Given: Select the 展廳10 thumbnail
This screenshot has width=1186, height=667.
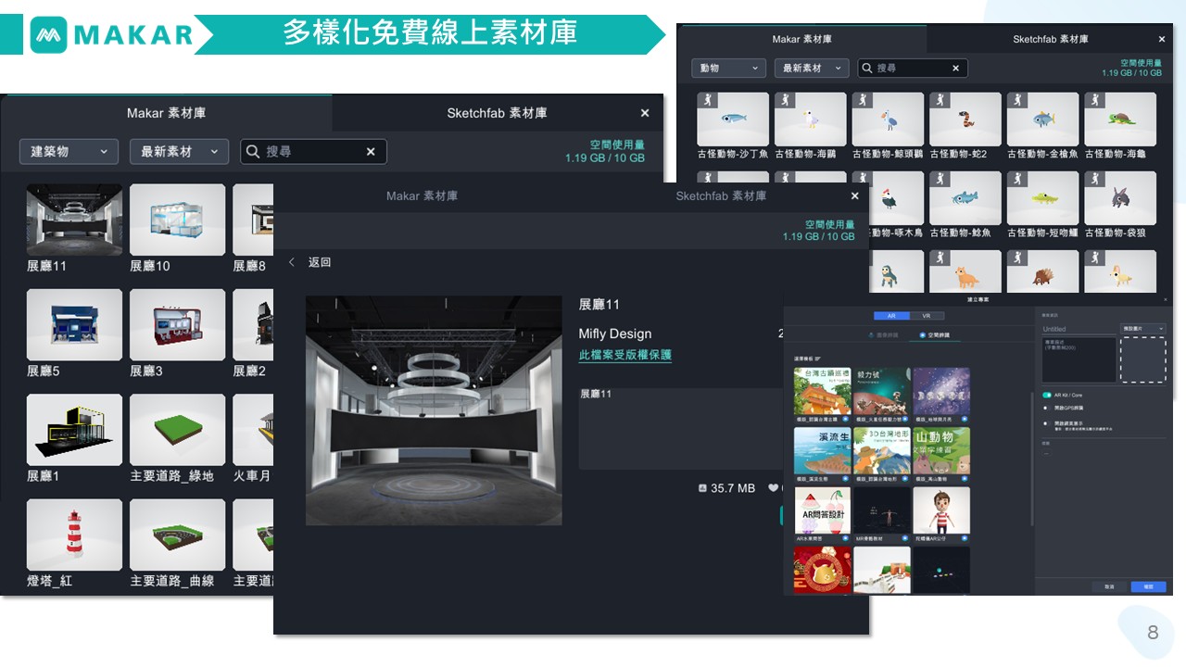Looking at the screenshot, I should click(x=177, y=220).
